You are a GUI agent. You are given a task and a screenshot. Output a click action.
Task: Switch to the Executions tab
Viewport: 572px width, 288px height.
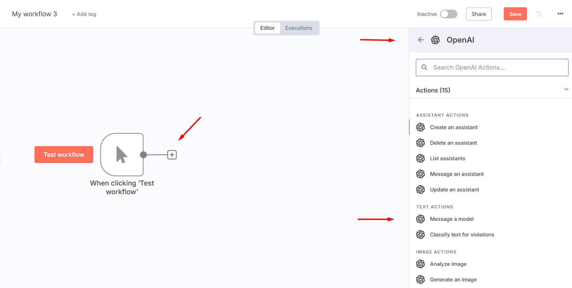(299, 28)
